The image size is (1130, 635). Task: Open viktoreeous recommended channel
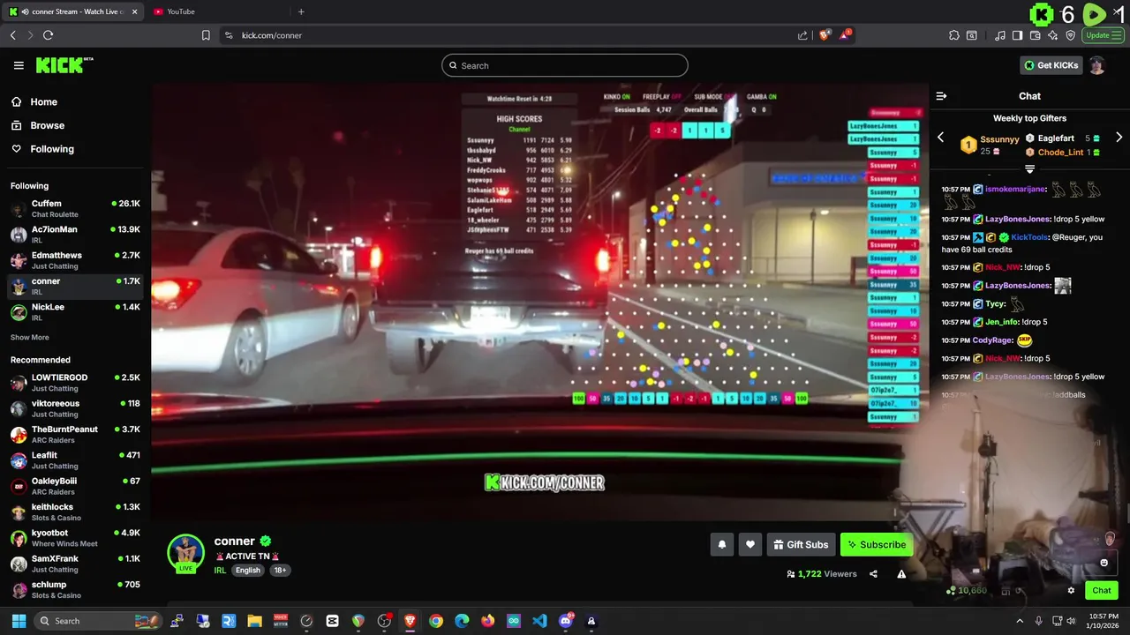75,408
